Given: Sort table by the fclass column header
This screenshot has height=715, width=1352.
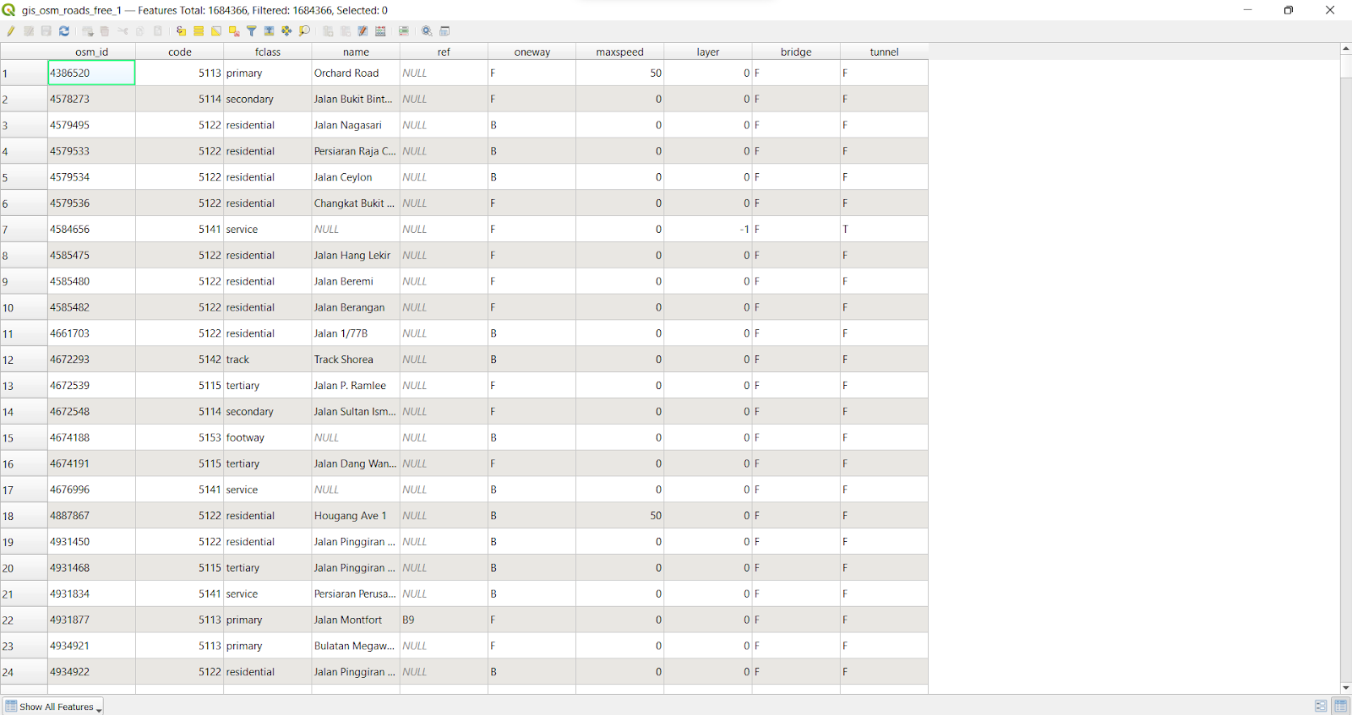Looking at the screenshot, I should tap(267, 51).
